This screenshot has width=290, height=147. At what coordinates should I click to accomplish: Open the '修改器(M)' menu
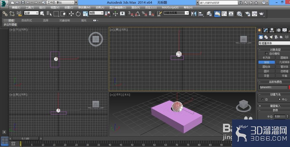pyautogui.click(x=84, y=8)
